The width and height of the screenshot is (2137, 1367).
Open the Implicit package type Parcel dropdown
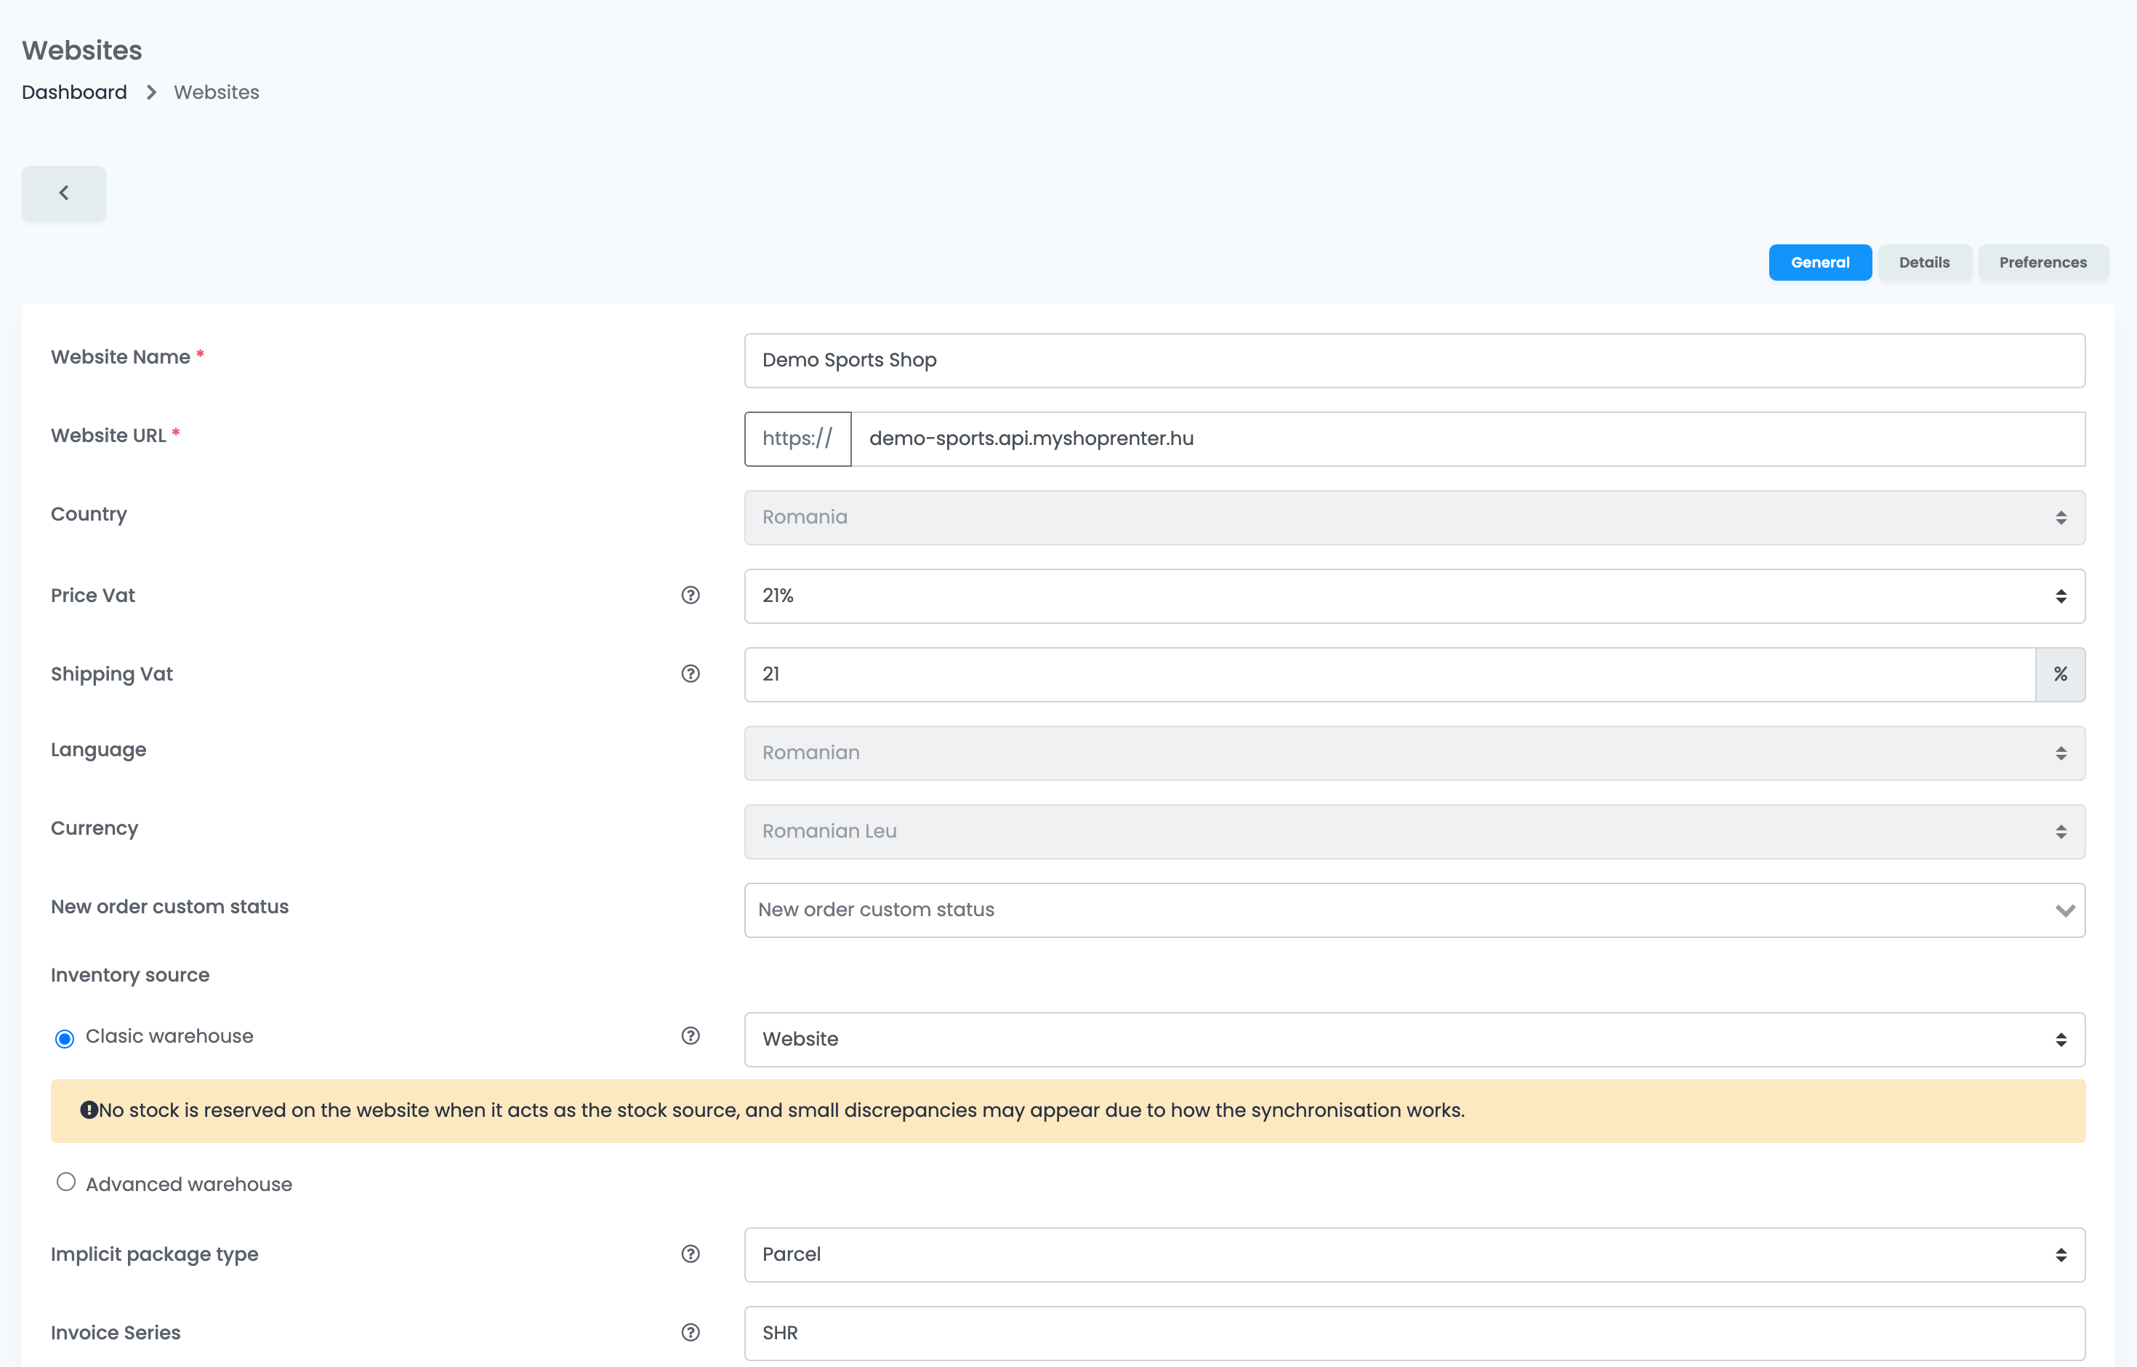[x=1414, y=1255]
